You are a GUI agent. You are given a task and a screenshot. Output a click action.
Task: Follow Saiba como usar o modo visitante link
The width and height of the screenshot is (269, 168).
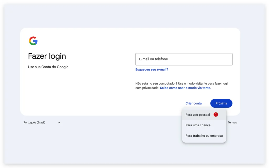[x=185, y=88]
